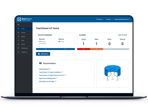Click the orange Major alarm bar
This screenshot has width=148, height=110.
click(96, 49)
